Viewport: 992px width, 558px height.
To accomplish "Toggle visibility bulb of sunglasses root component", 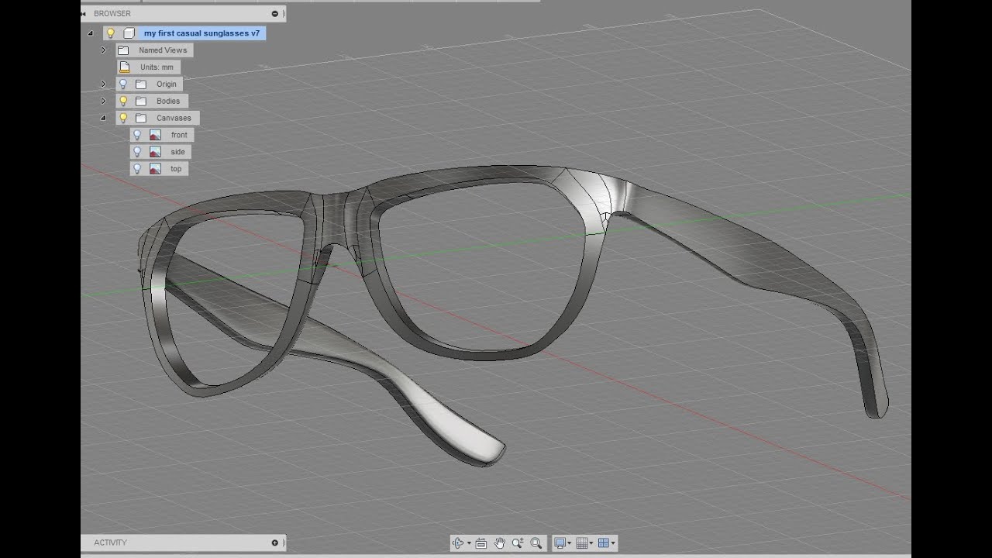I will (111, 33).
